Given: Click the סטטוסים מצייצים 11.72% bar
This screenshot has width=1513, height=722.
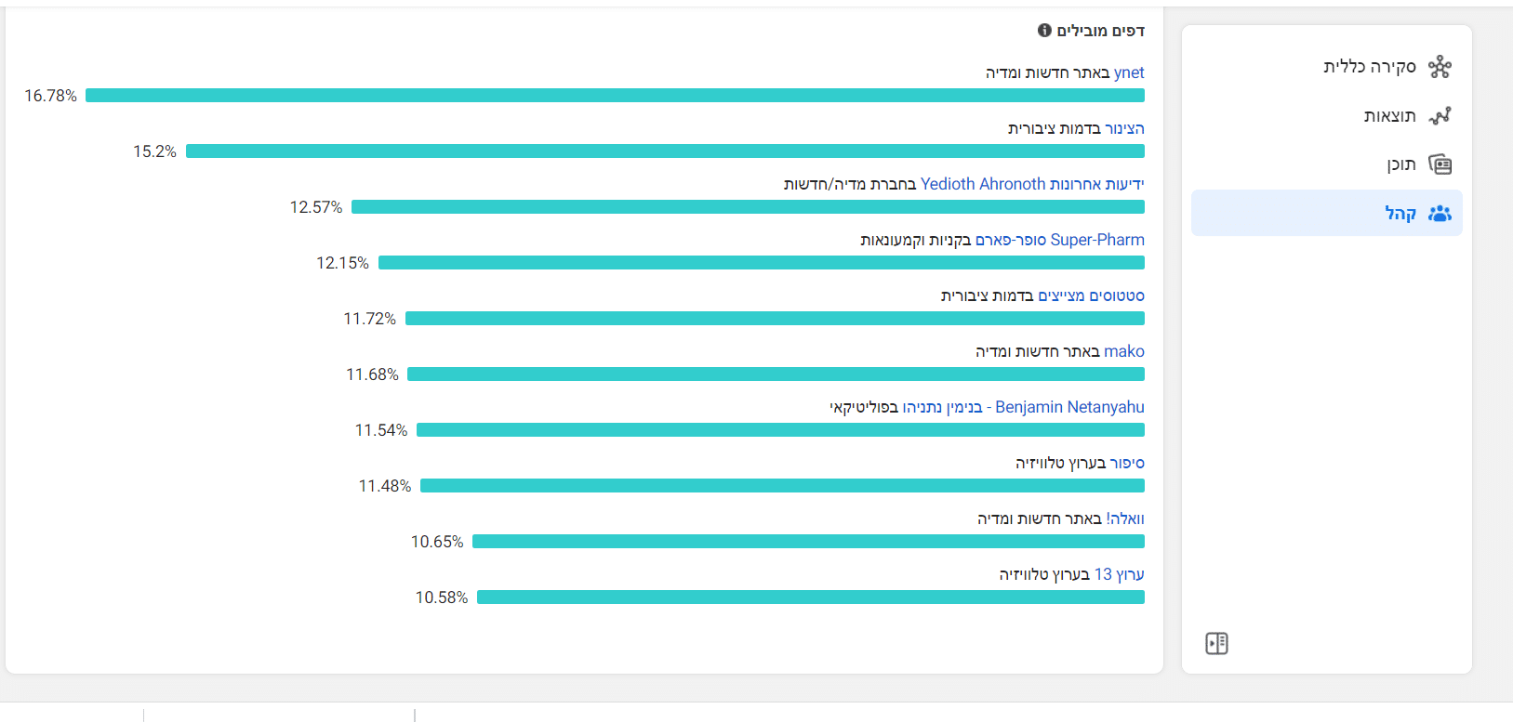Looking at the screenshot, I should [x=775, y=319].
